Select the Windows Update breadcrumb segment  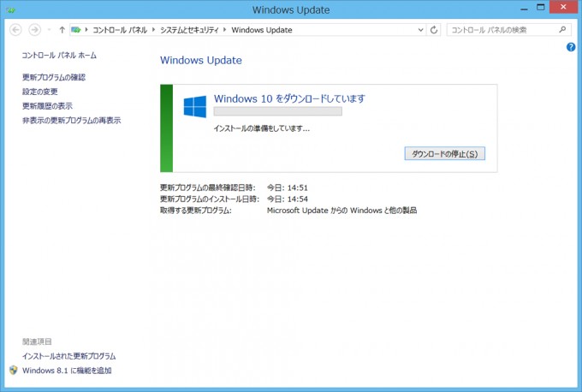262,30
